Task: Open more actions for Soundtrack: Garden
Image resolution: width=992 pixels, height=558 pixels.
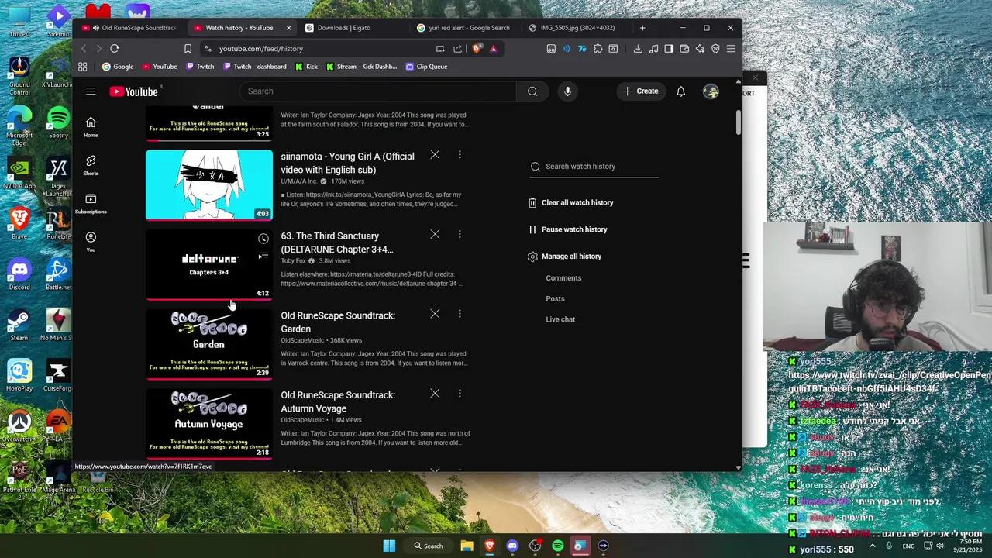Action: (x=460, y=314)
